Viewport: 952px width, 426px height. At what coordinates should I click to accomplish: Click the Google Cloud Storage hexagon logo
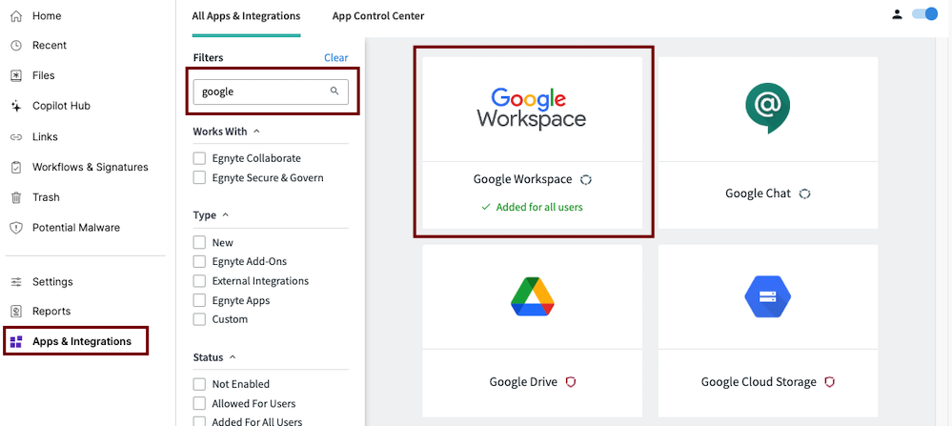pyautogui.click(x=767, y=296)
